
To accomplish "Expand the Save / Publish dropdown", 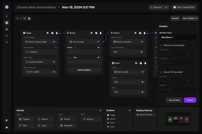I will click(190, 18).
